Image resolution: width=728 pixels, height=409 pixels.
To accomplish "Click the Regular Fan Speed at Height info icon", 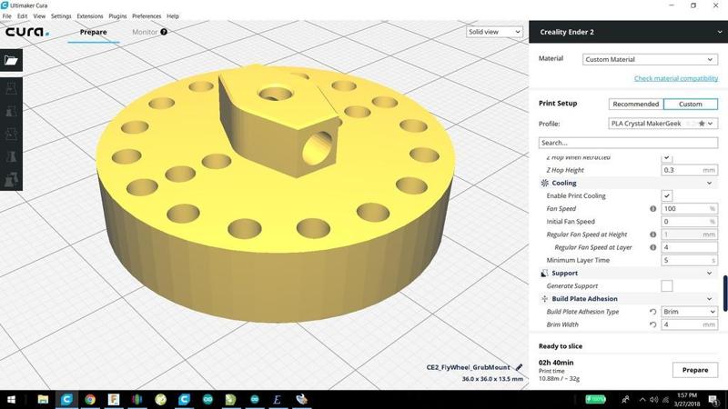I will click(652, 234).
